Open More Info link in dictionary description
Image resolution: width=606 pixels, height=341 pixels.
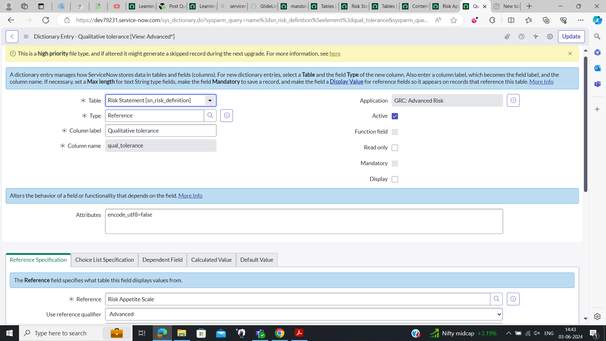541,82
